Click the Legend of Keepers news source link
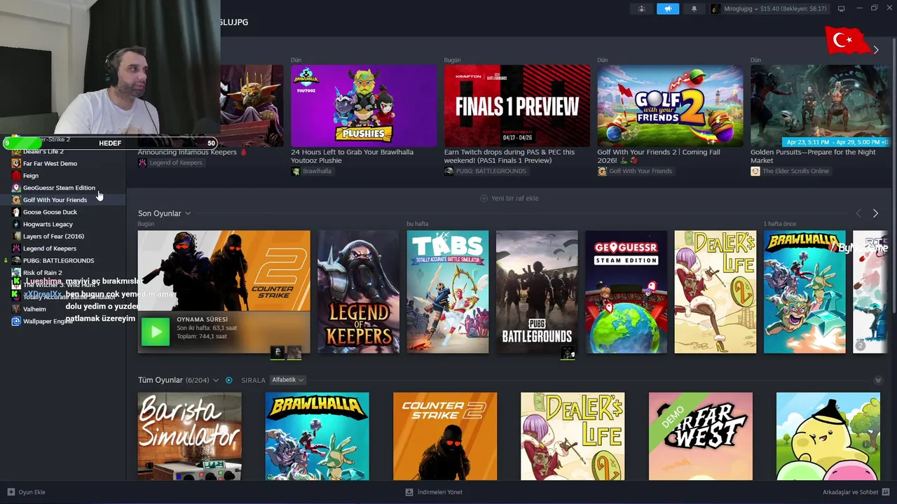This screenshot has width=897, height=504. tap(170, 162)
